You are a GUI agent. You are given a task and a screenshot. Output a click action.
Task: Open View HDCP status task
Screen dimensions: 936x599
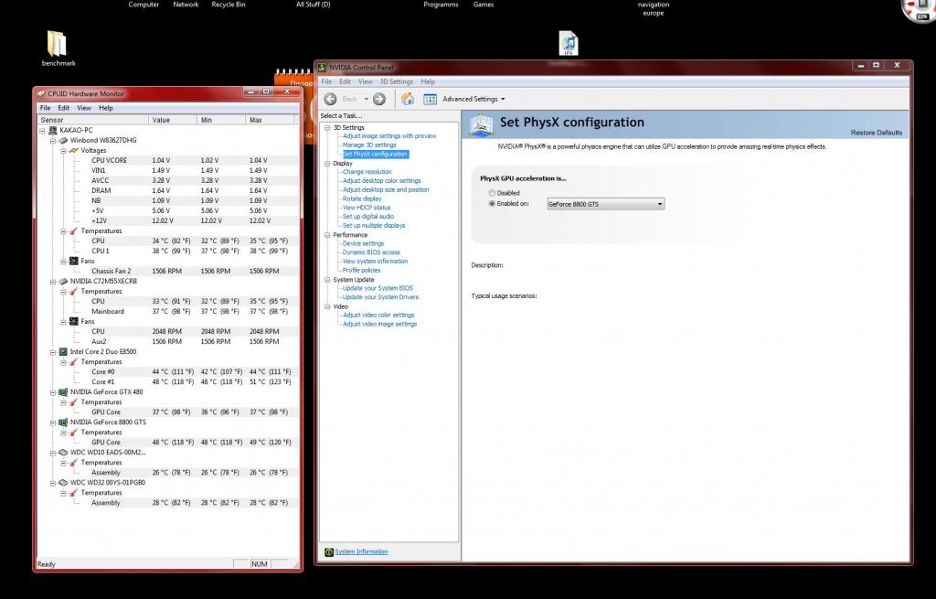pos(367,208)
